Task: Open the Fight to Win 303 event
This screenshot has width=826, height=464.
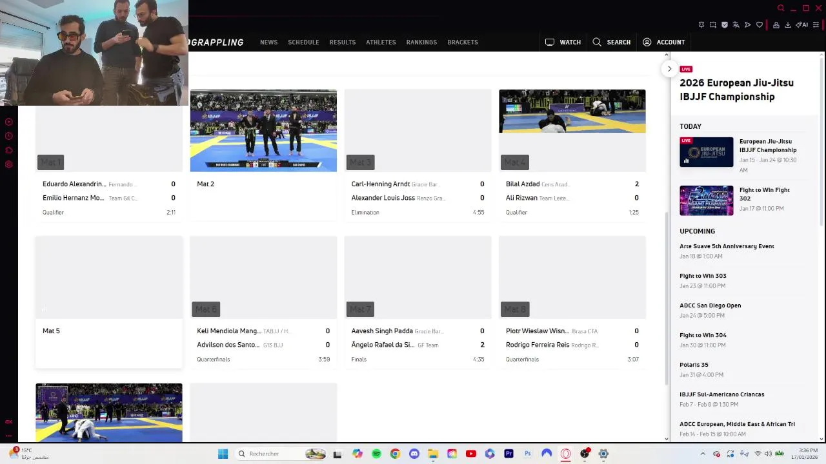Action: [x=703, y=276]
